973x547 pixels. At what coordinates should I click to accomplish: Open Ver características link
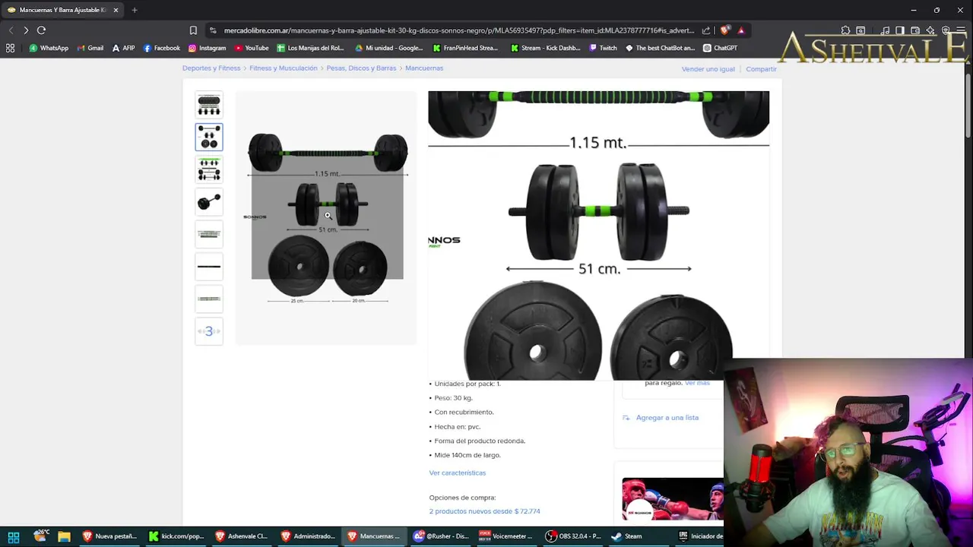click(457, 473)
